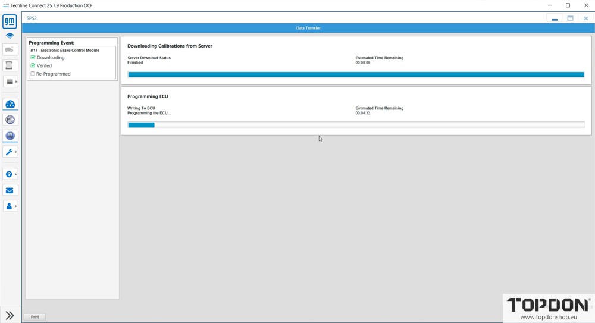Click the gauge dashboard icon in sidebar

[x=10, y=104]
